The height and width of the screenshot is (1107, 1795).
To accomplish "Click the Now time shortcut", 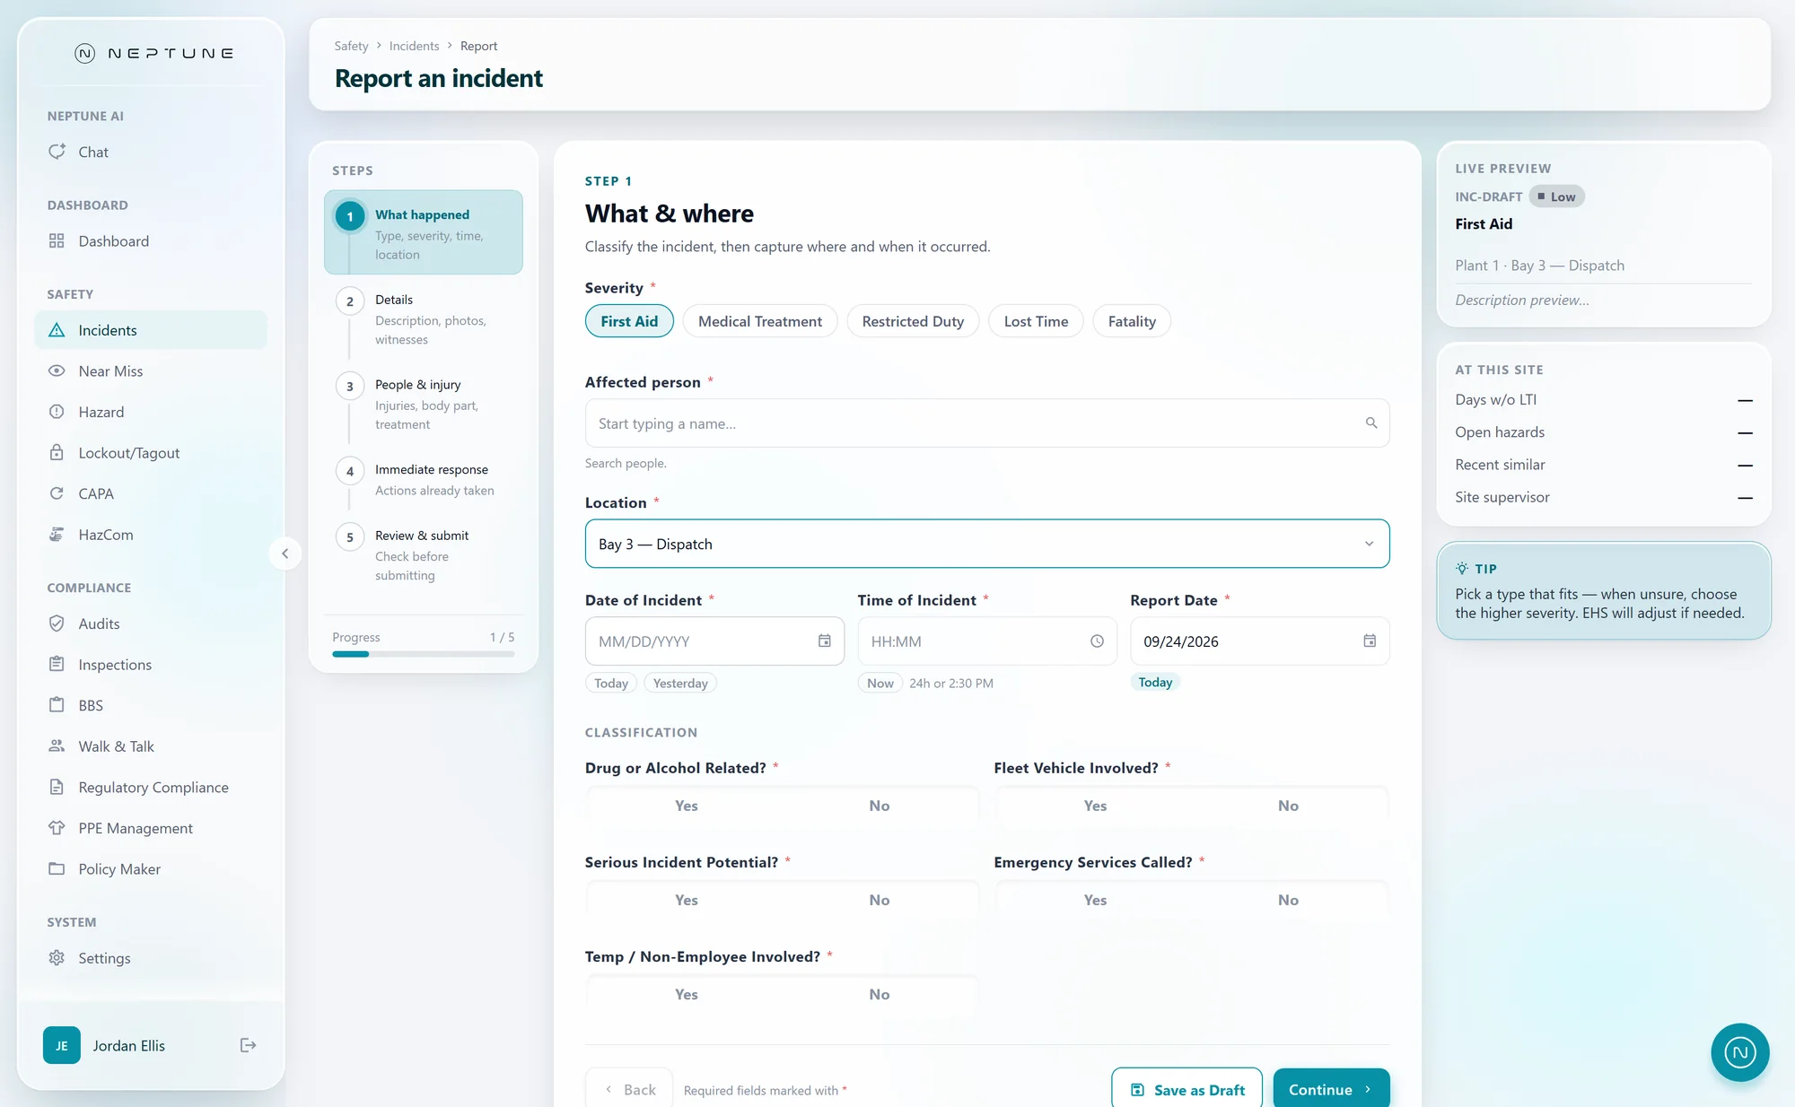I will pos(880,683).
